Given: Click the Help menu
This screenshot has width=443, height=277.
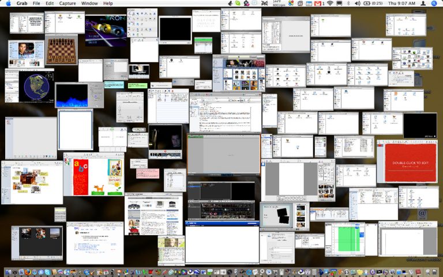Looking at the screenshot, I should coord(108,3).
